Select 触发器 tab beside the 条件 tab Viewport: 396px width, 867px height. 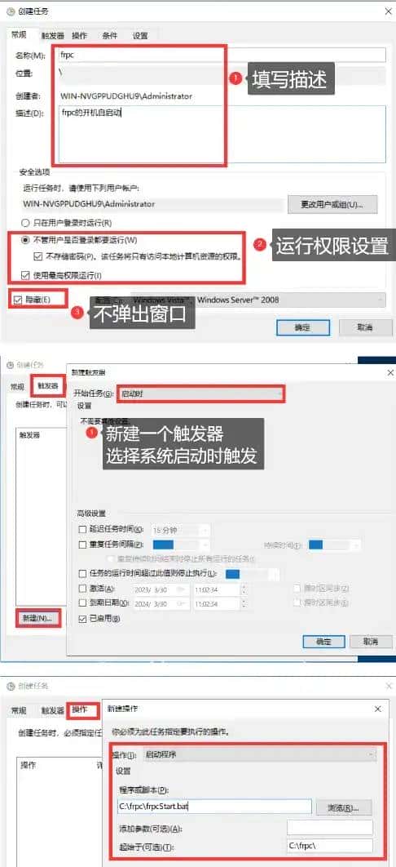pos(53,36)
